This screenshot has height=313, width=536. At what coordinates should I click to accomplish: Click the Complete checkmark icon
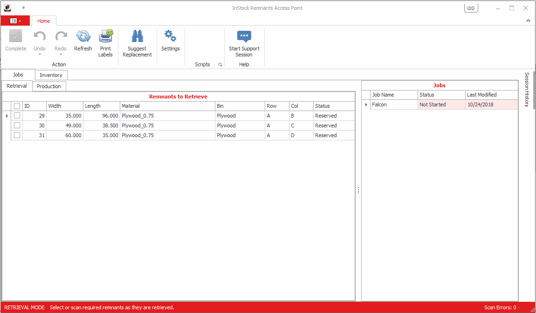tap(16, 37)
